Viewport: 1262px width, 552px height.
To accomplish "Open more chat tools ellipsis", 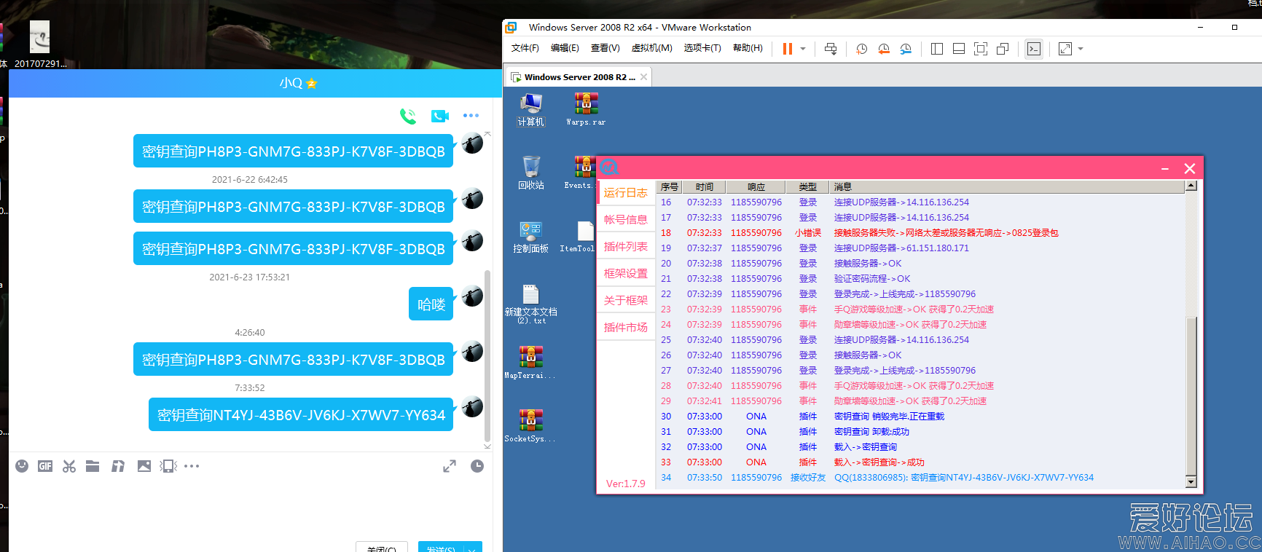I will [192, 466].
